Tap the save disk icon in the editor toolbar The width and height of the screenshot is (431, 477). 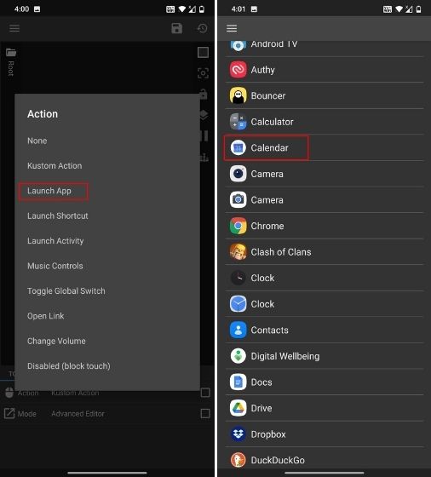point(176,28)
